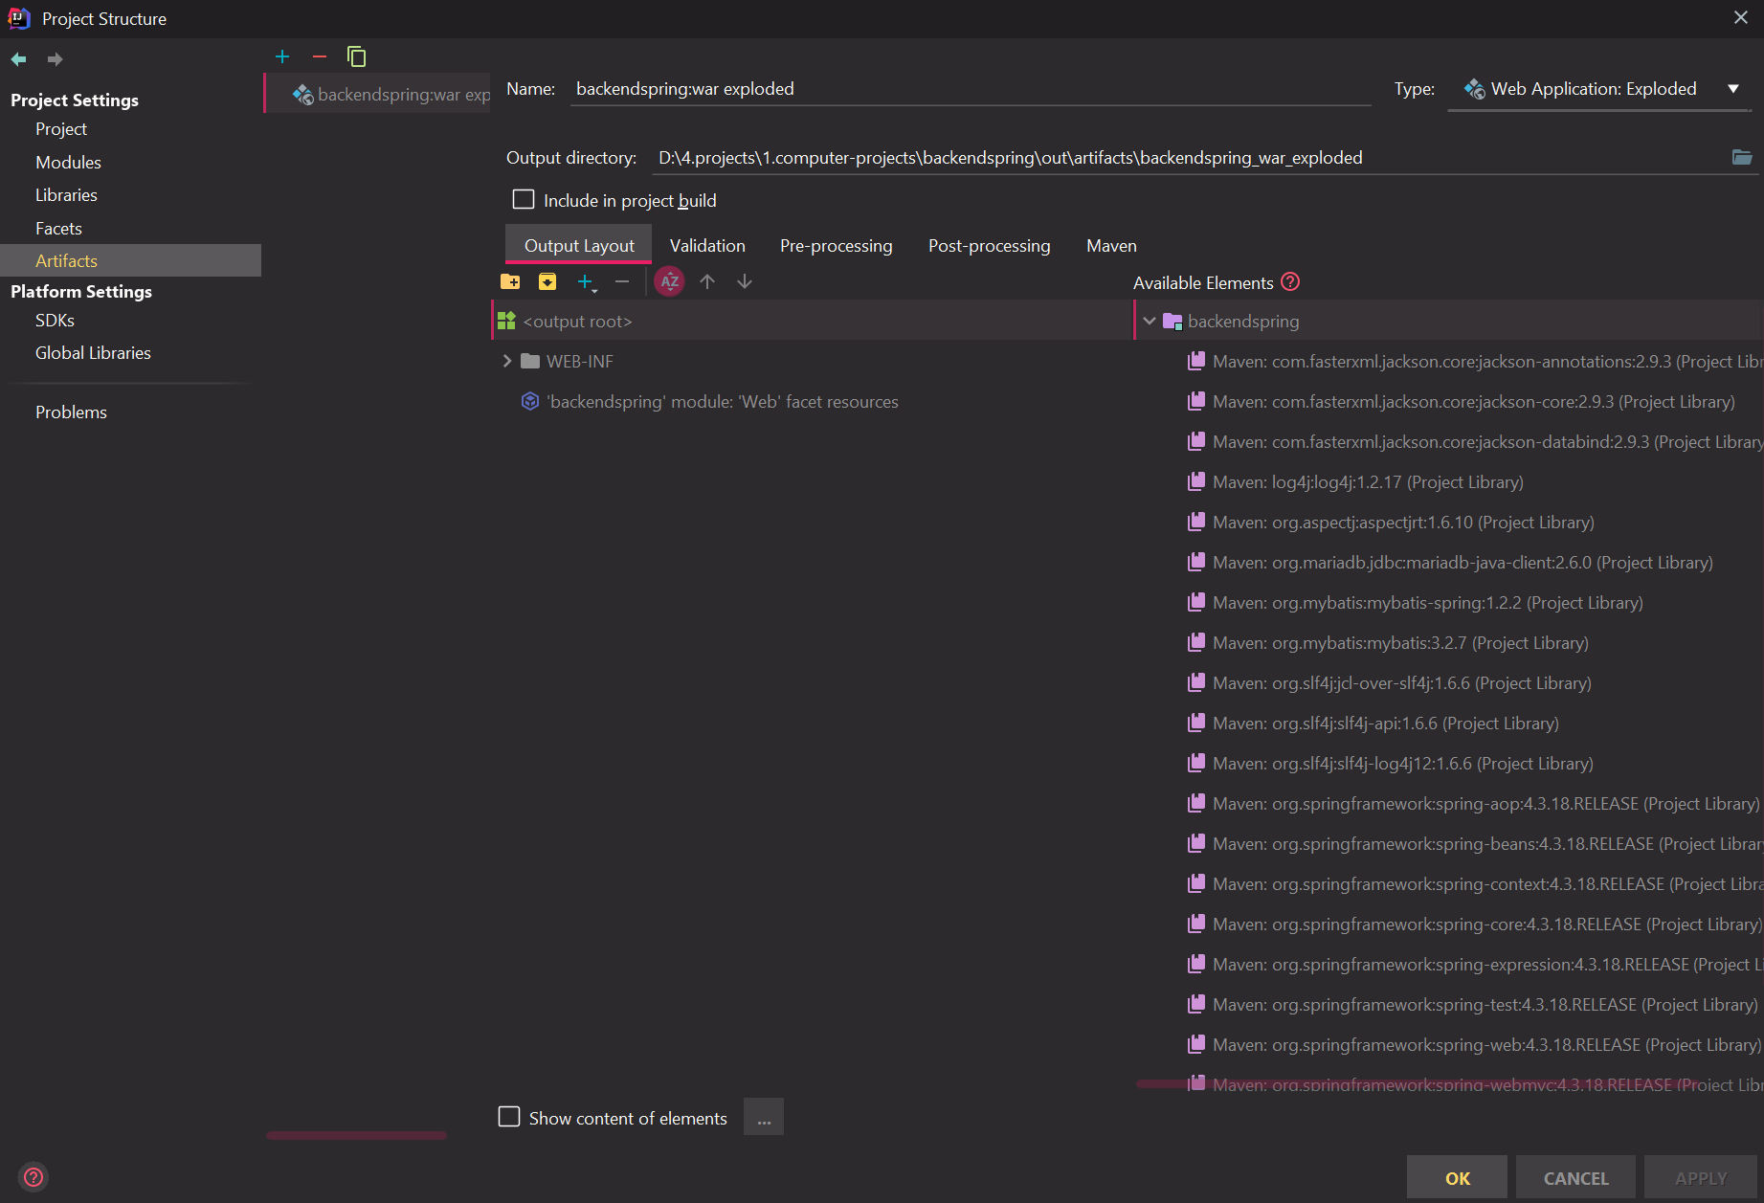The height and width of the screenshot is (1203, 1764).
Task: Click the Output directory path field
Action: [x=1187, y=158]
